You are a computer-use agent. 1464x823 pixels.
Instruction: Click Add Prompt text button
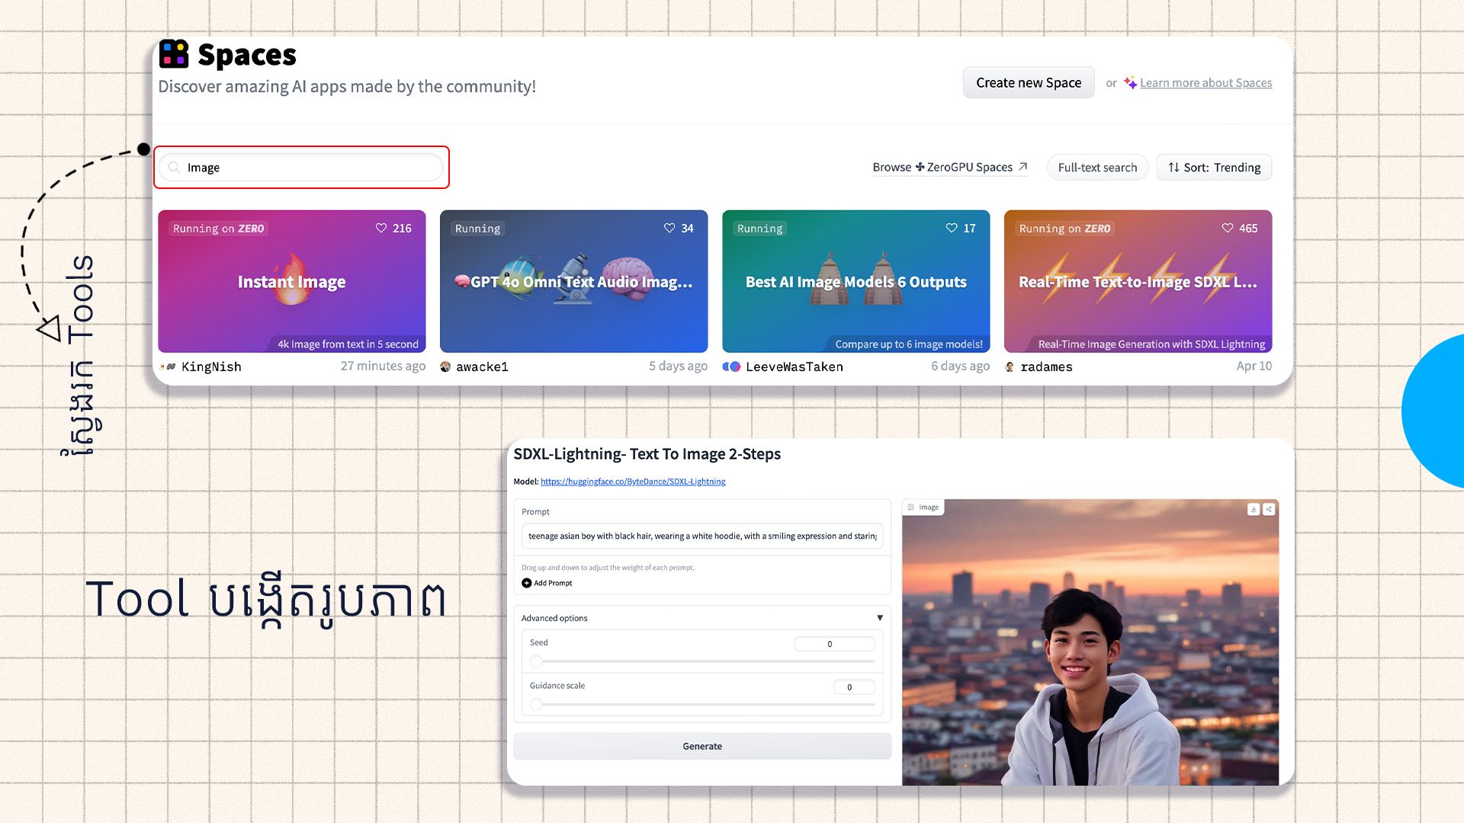pyautogui.click(x=553, y=583)
